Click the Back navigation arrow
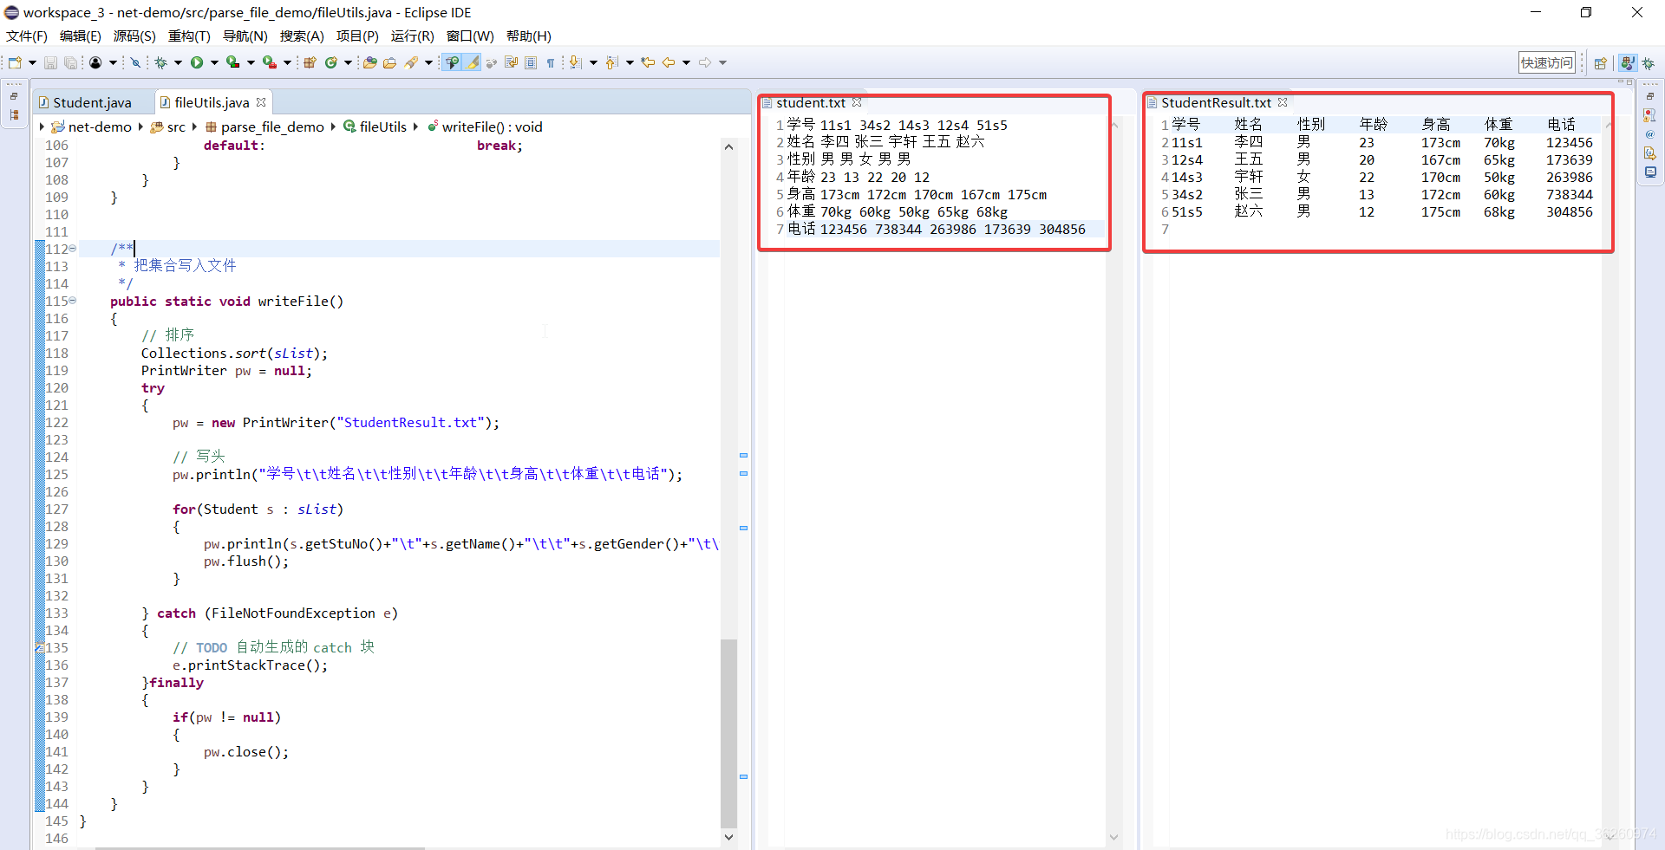This screenshot has height=850, width=1665. pyautogui.click(x=669, y=62)
